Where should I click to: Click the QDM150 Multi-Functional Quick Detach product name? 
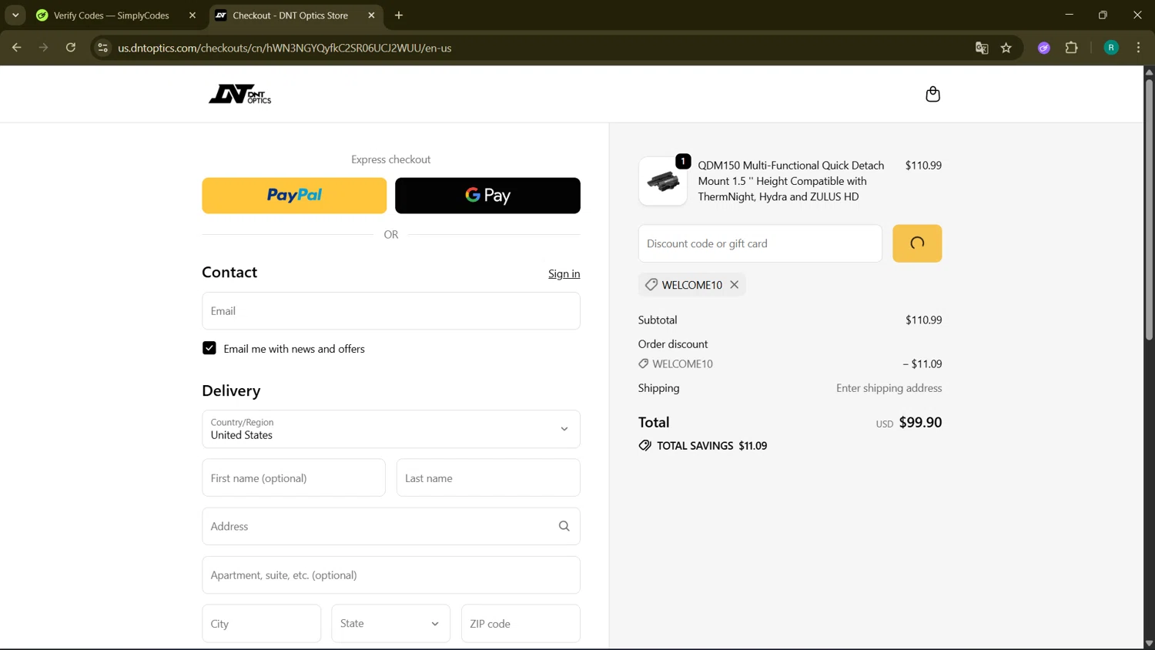coord(791,181)
